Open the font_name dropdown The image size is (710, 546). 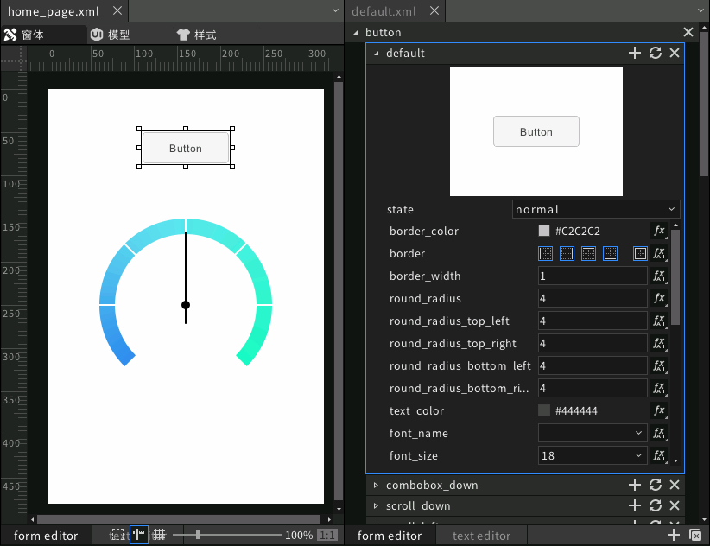pos(592,433)
